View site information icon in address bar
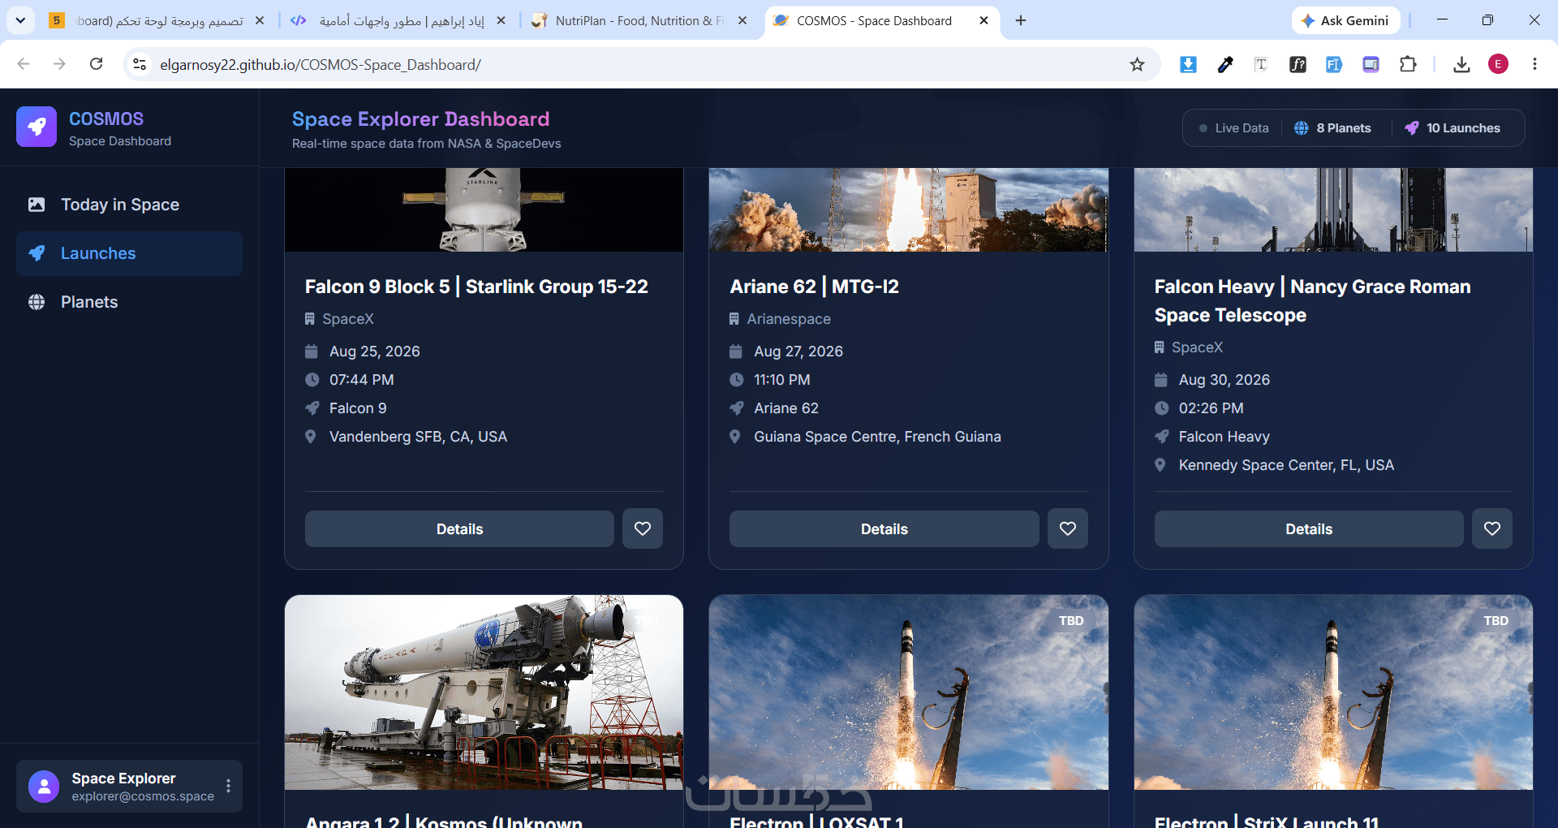 coord(140,64)
